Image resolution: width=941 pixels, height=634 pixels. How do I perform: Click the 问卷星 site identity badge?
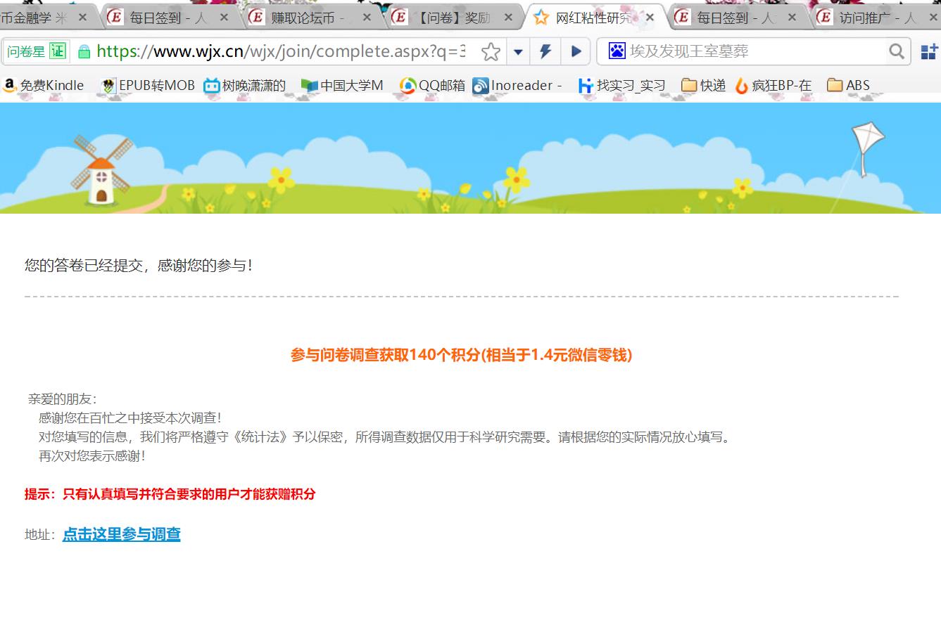pyautogui.click(x=36, y=51)
